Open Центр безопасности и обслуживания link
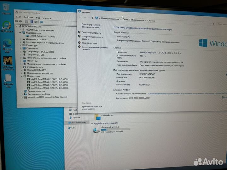227x170 pixels. (92, 108)
